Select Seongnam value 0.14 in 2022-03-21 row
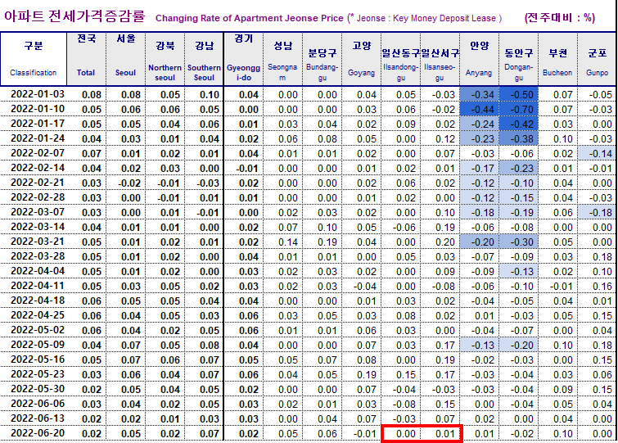The height and width of the screenshot is (443, 618). [288, 242]
